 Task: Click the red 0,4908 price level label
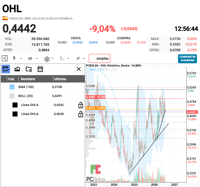coord(96,97)
